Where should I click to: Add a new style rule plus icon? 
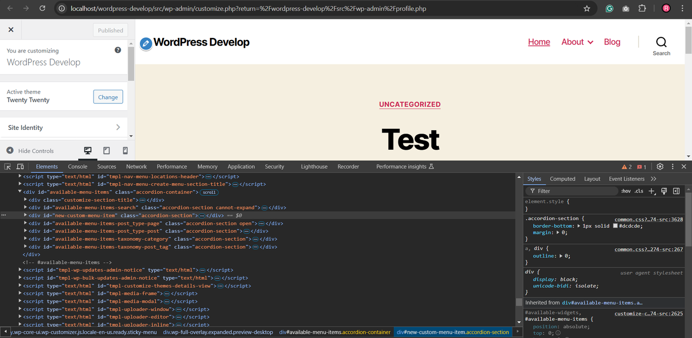tap(651, 191)
